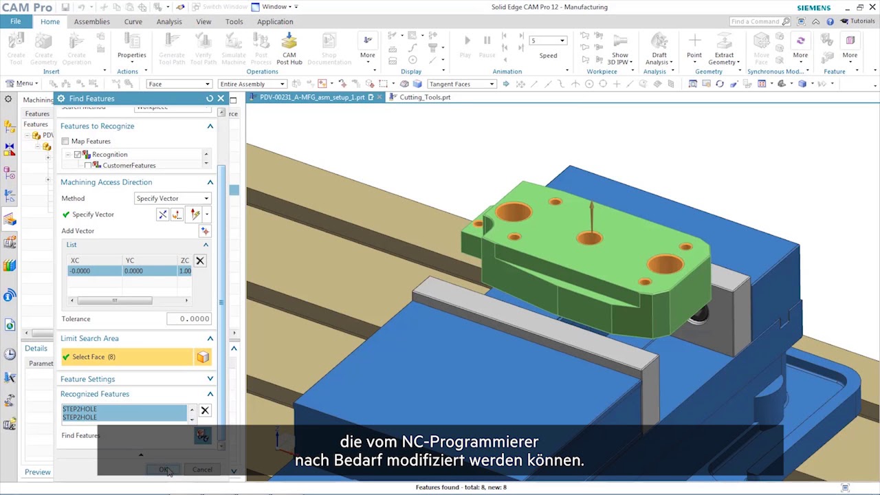The width and height of the screenshot is (880, 495).
Task: Click Reset icon in Find Features title bar
Action: [210, 98]
